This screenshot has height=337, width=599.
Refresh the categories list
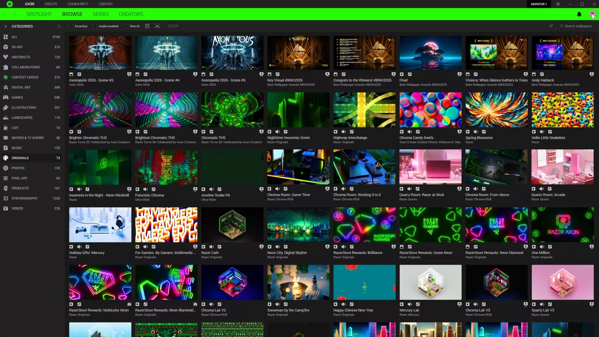coord(59,26)
